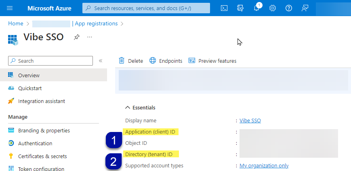Click the Supported account types label

pos(154,165)
